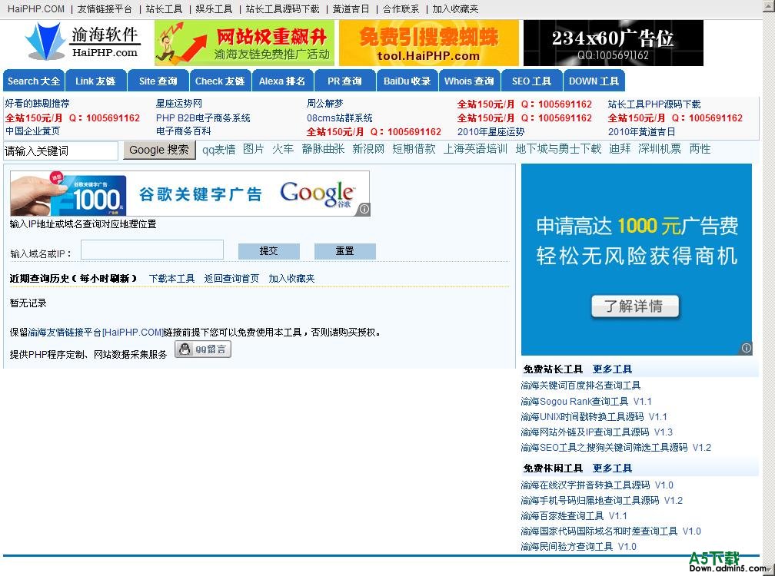Viewport: 775px width, 576px height.
Task: Click the ad info icon on Google banner
Action: tap(364, 209)
